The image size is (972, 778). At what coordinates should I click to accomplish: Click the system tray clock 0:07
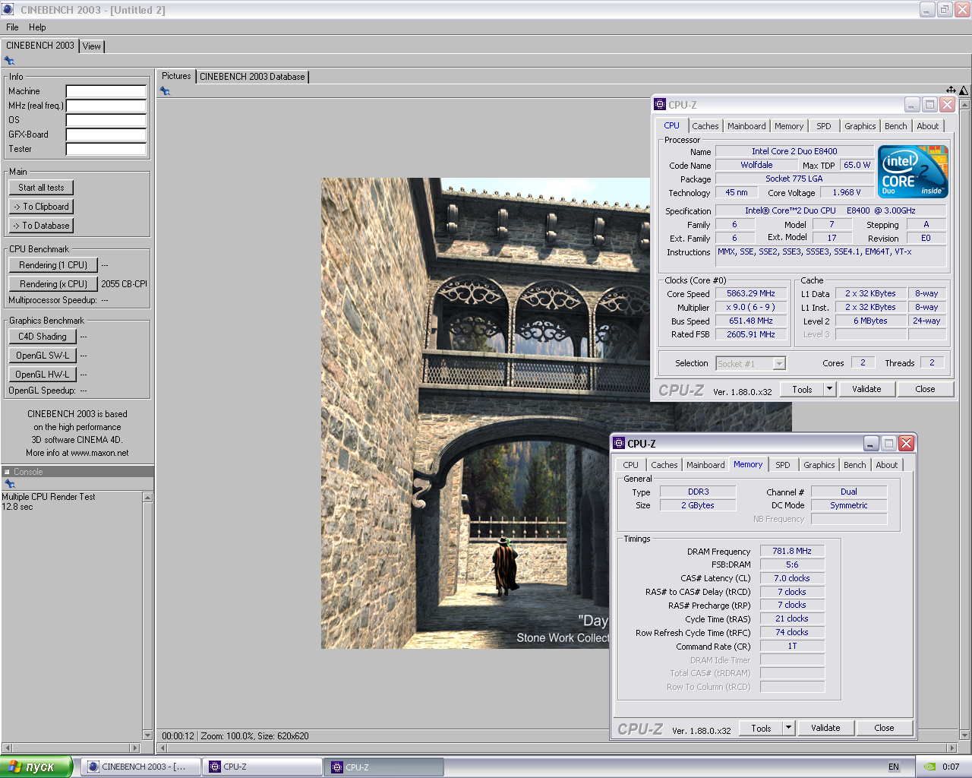tap(951, 767)
